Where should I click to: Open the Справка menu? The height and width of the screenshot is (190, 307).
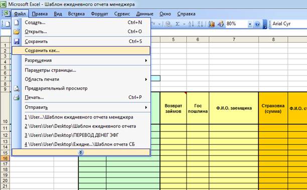point(186,14)
